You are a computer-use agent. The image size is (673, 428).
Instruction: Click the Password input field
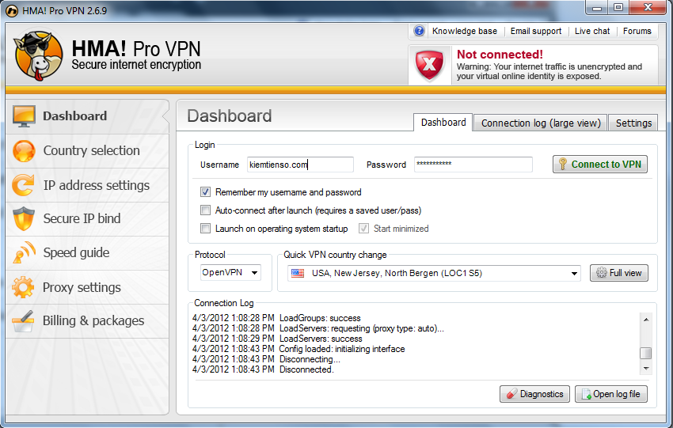pyautogui.click(x=473, y=165)
